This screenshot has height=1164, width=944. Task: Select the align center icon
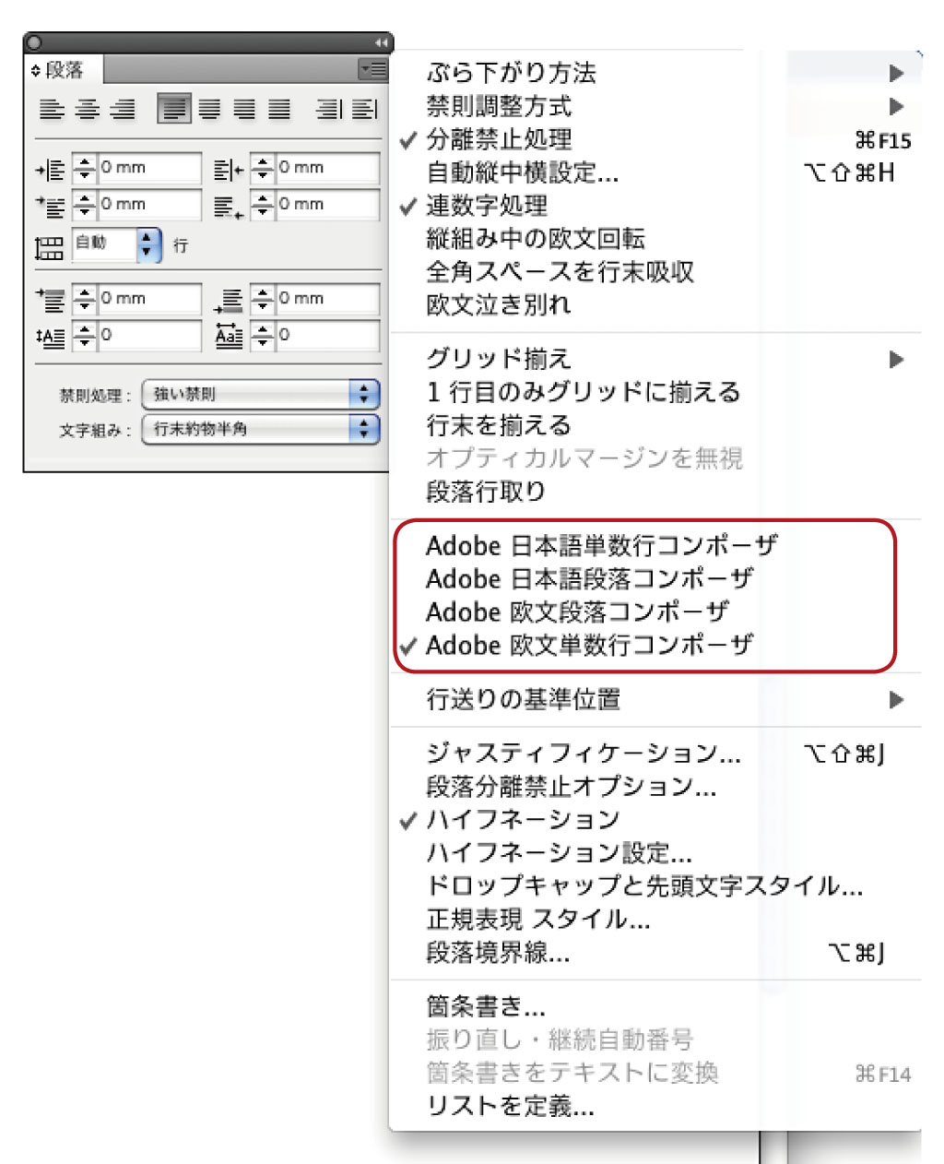pos(88,109)
